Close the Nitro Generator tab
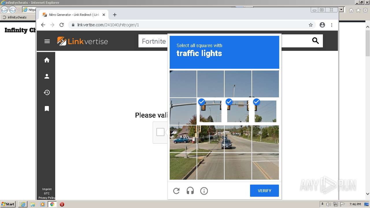Image resolution: width=370 pixels, height=208 pixels. pyautogui.click(x=104, y=15)
